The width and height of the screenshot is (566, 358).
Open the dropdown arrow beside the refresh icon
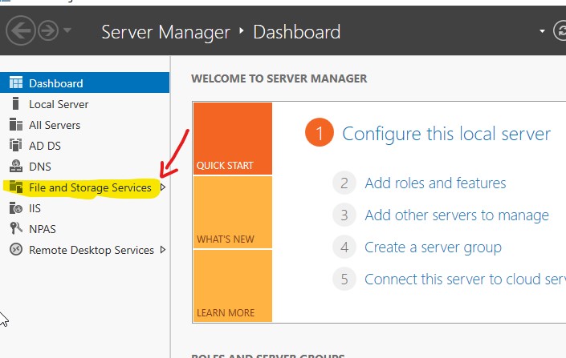[x=542, y=31]
